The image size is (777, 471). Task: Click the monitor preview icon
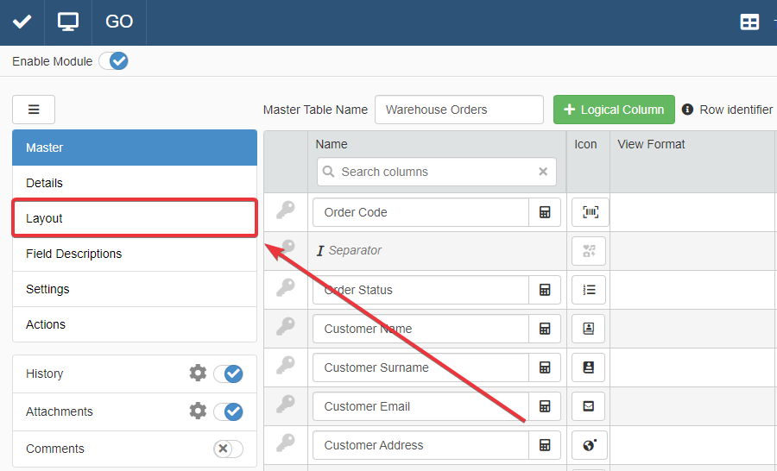(68, 22)
